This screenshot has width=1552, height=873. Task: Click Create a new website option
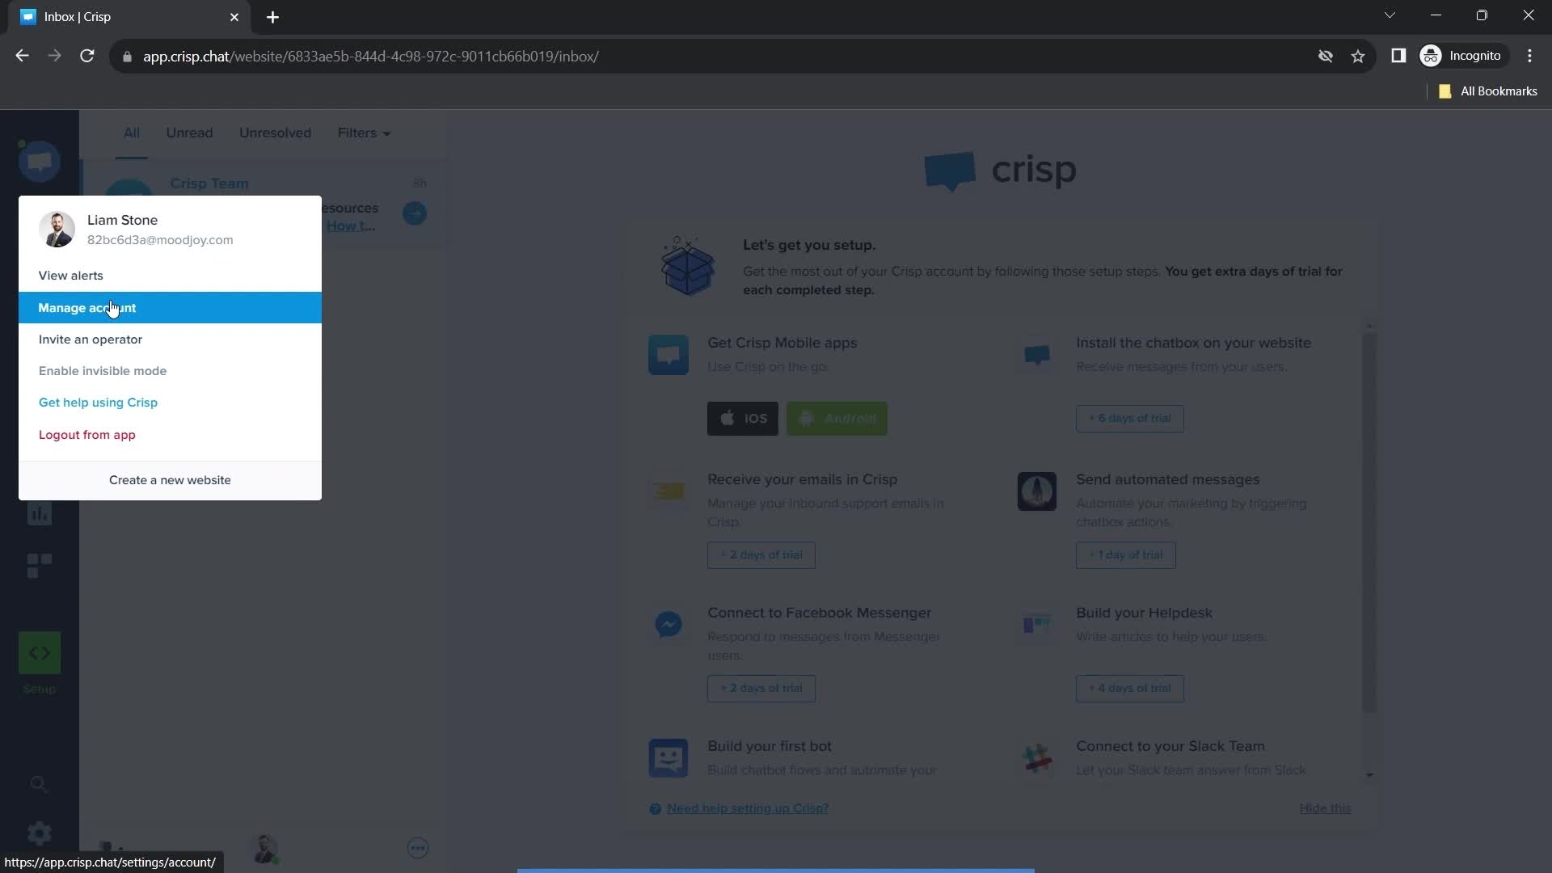[x=170, y=479]
